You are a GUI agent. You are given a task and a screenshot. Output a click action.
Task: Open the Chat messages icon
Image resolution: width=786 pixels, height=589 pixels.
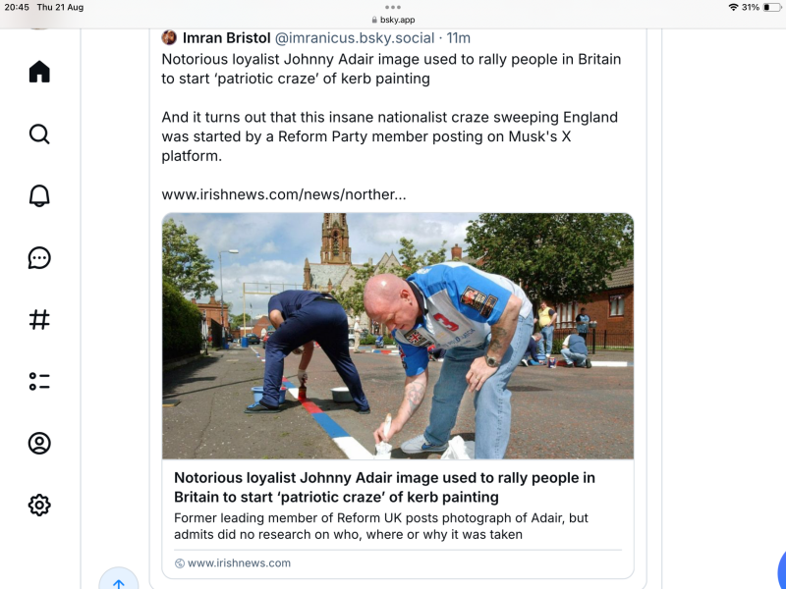point(39,258)
